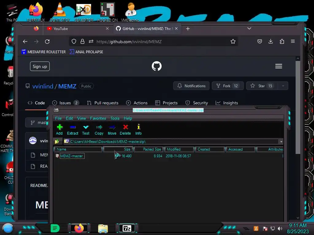Open the Projects tab on GitHub
This screenshot has width=314, height=235.
click(x=167, y=103)
